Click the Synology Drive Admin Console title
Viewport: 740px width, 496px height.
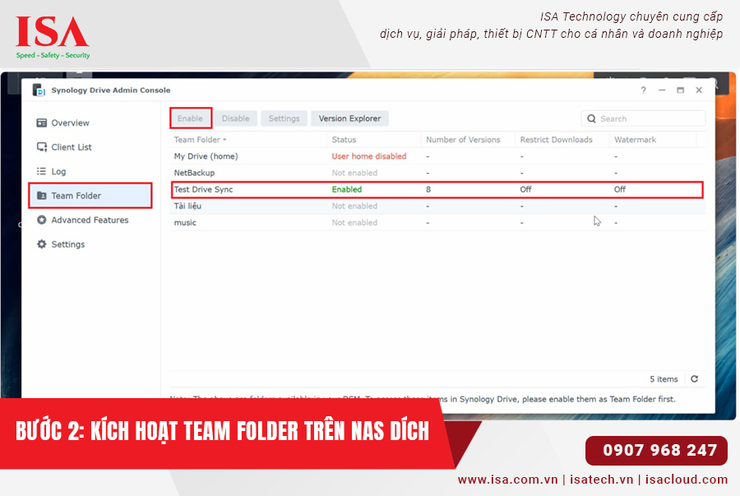click(x=111, y=90)
